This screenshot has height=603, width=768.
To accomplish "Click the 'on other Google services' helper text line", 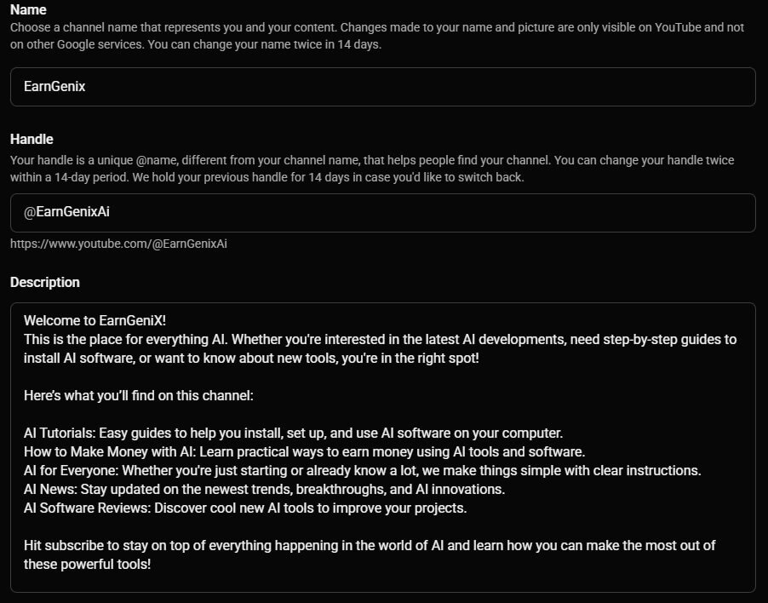I will [196, 44].
